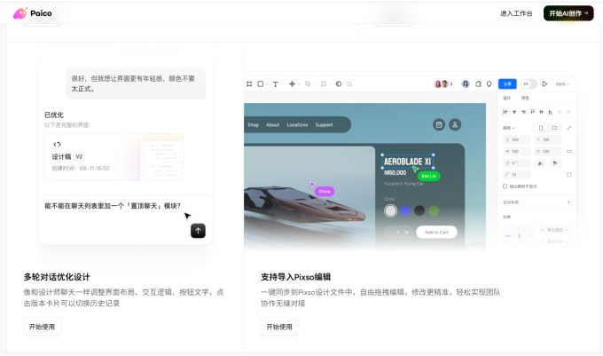Click the blue 分享 share button
Screen dimensions: 603x356
click(507, 84)
